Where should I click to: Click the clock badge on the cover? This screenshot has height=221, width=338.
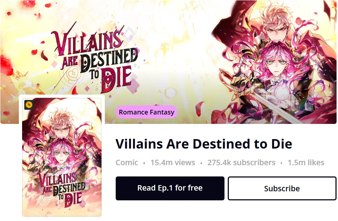click(x=29, y=105)
